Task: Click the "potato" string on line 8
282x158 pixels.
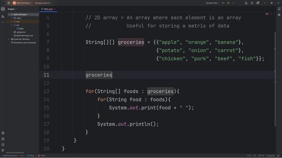Action: pos(171,50)
